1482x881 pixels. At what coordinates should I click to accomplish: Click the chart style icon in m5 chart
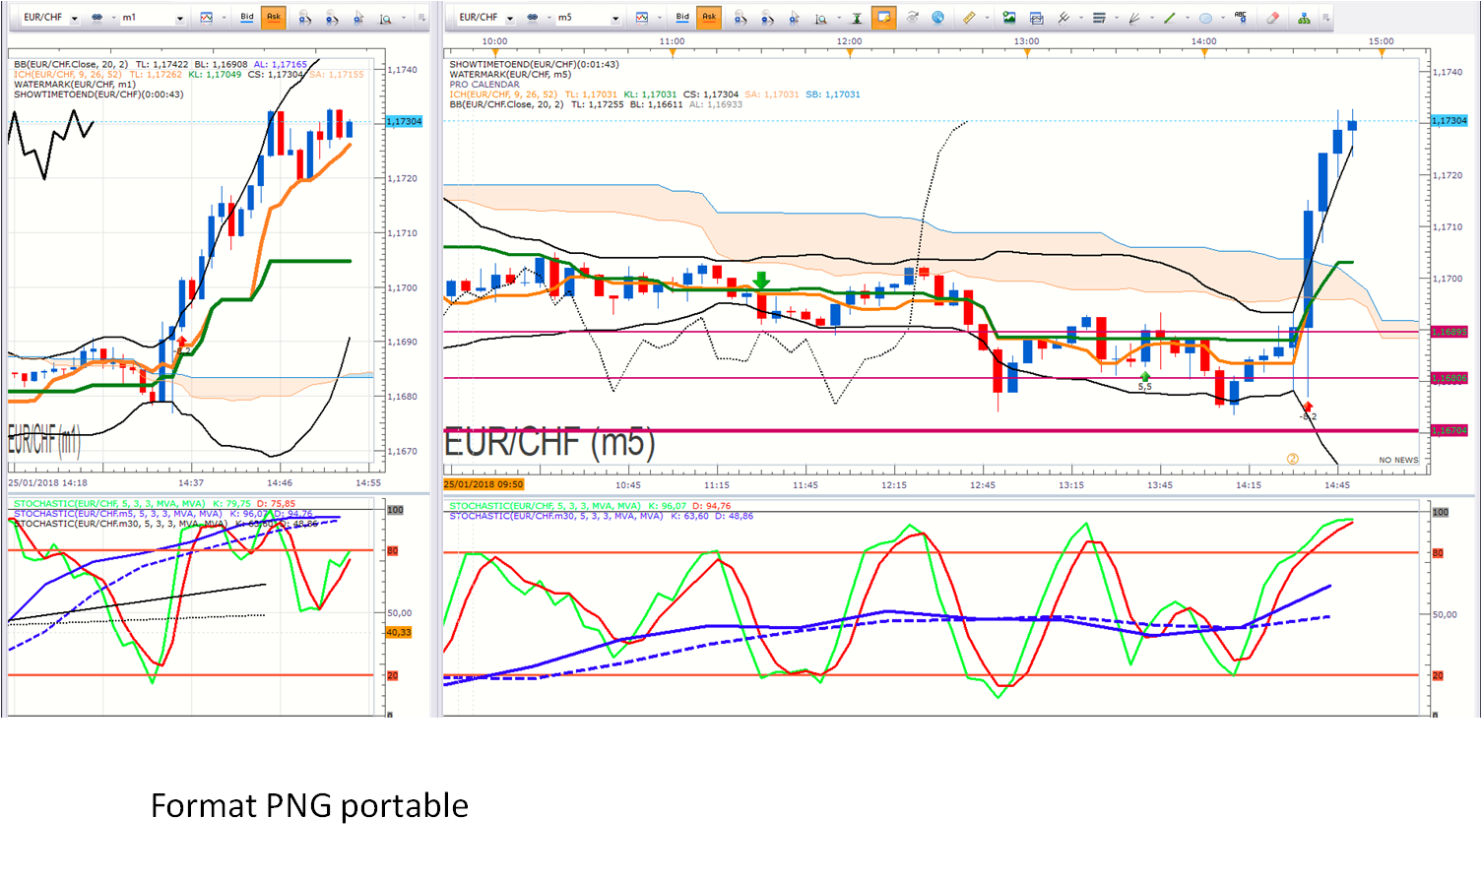pyautogui.click(x=642, y=18)
